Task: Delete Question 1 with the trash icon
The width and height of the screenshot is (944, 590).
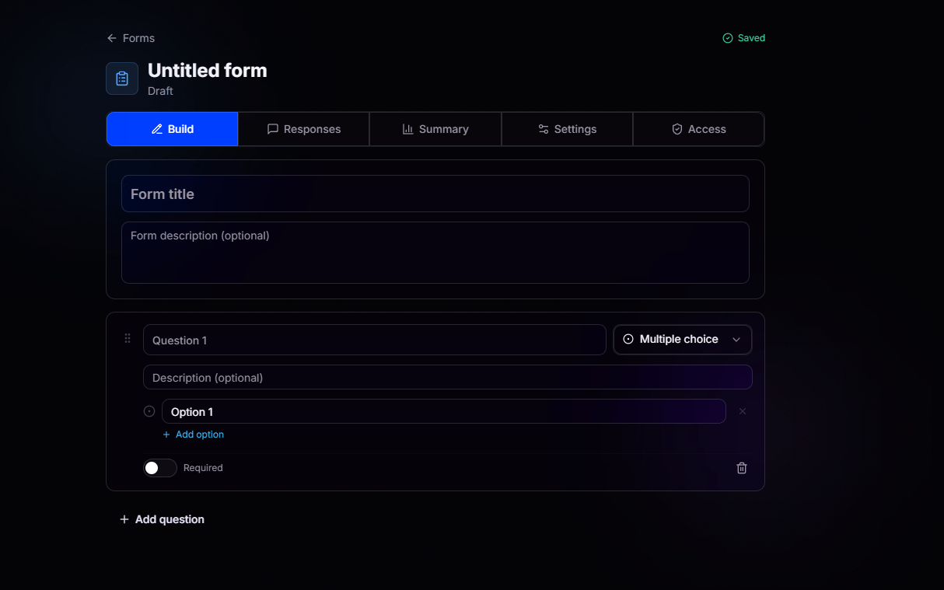Action: pyautogui.click(x=742, y=468)
